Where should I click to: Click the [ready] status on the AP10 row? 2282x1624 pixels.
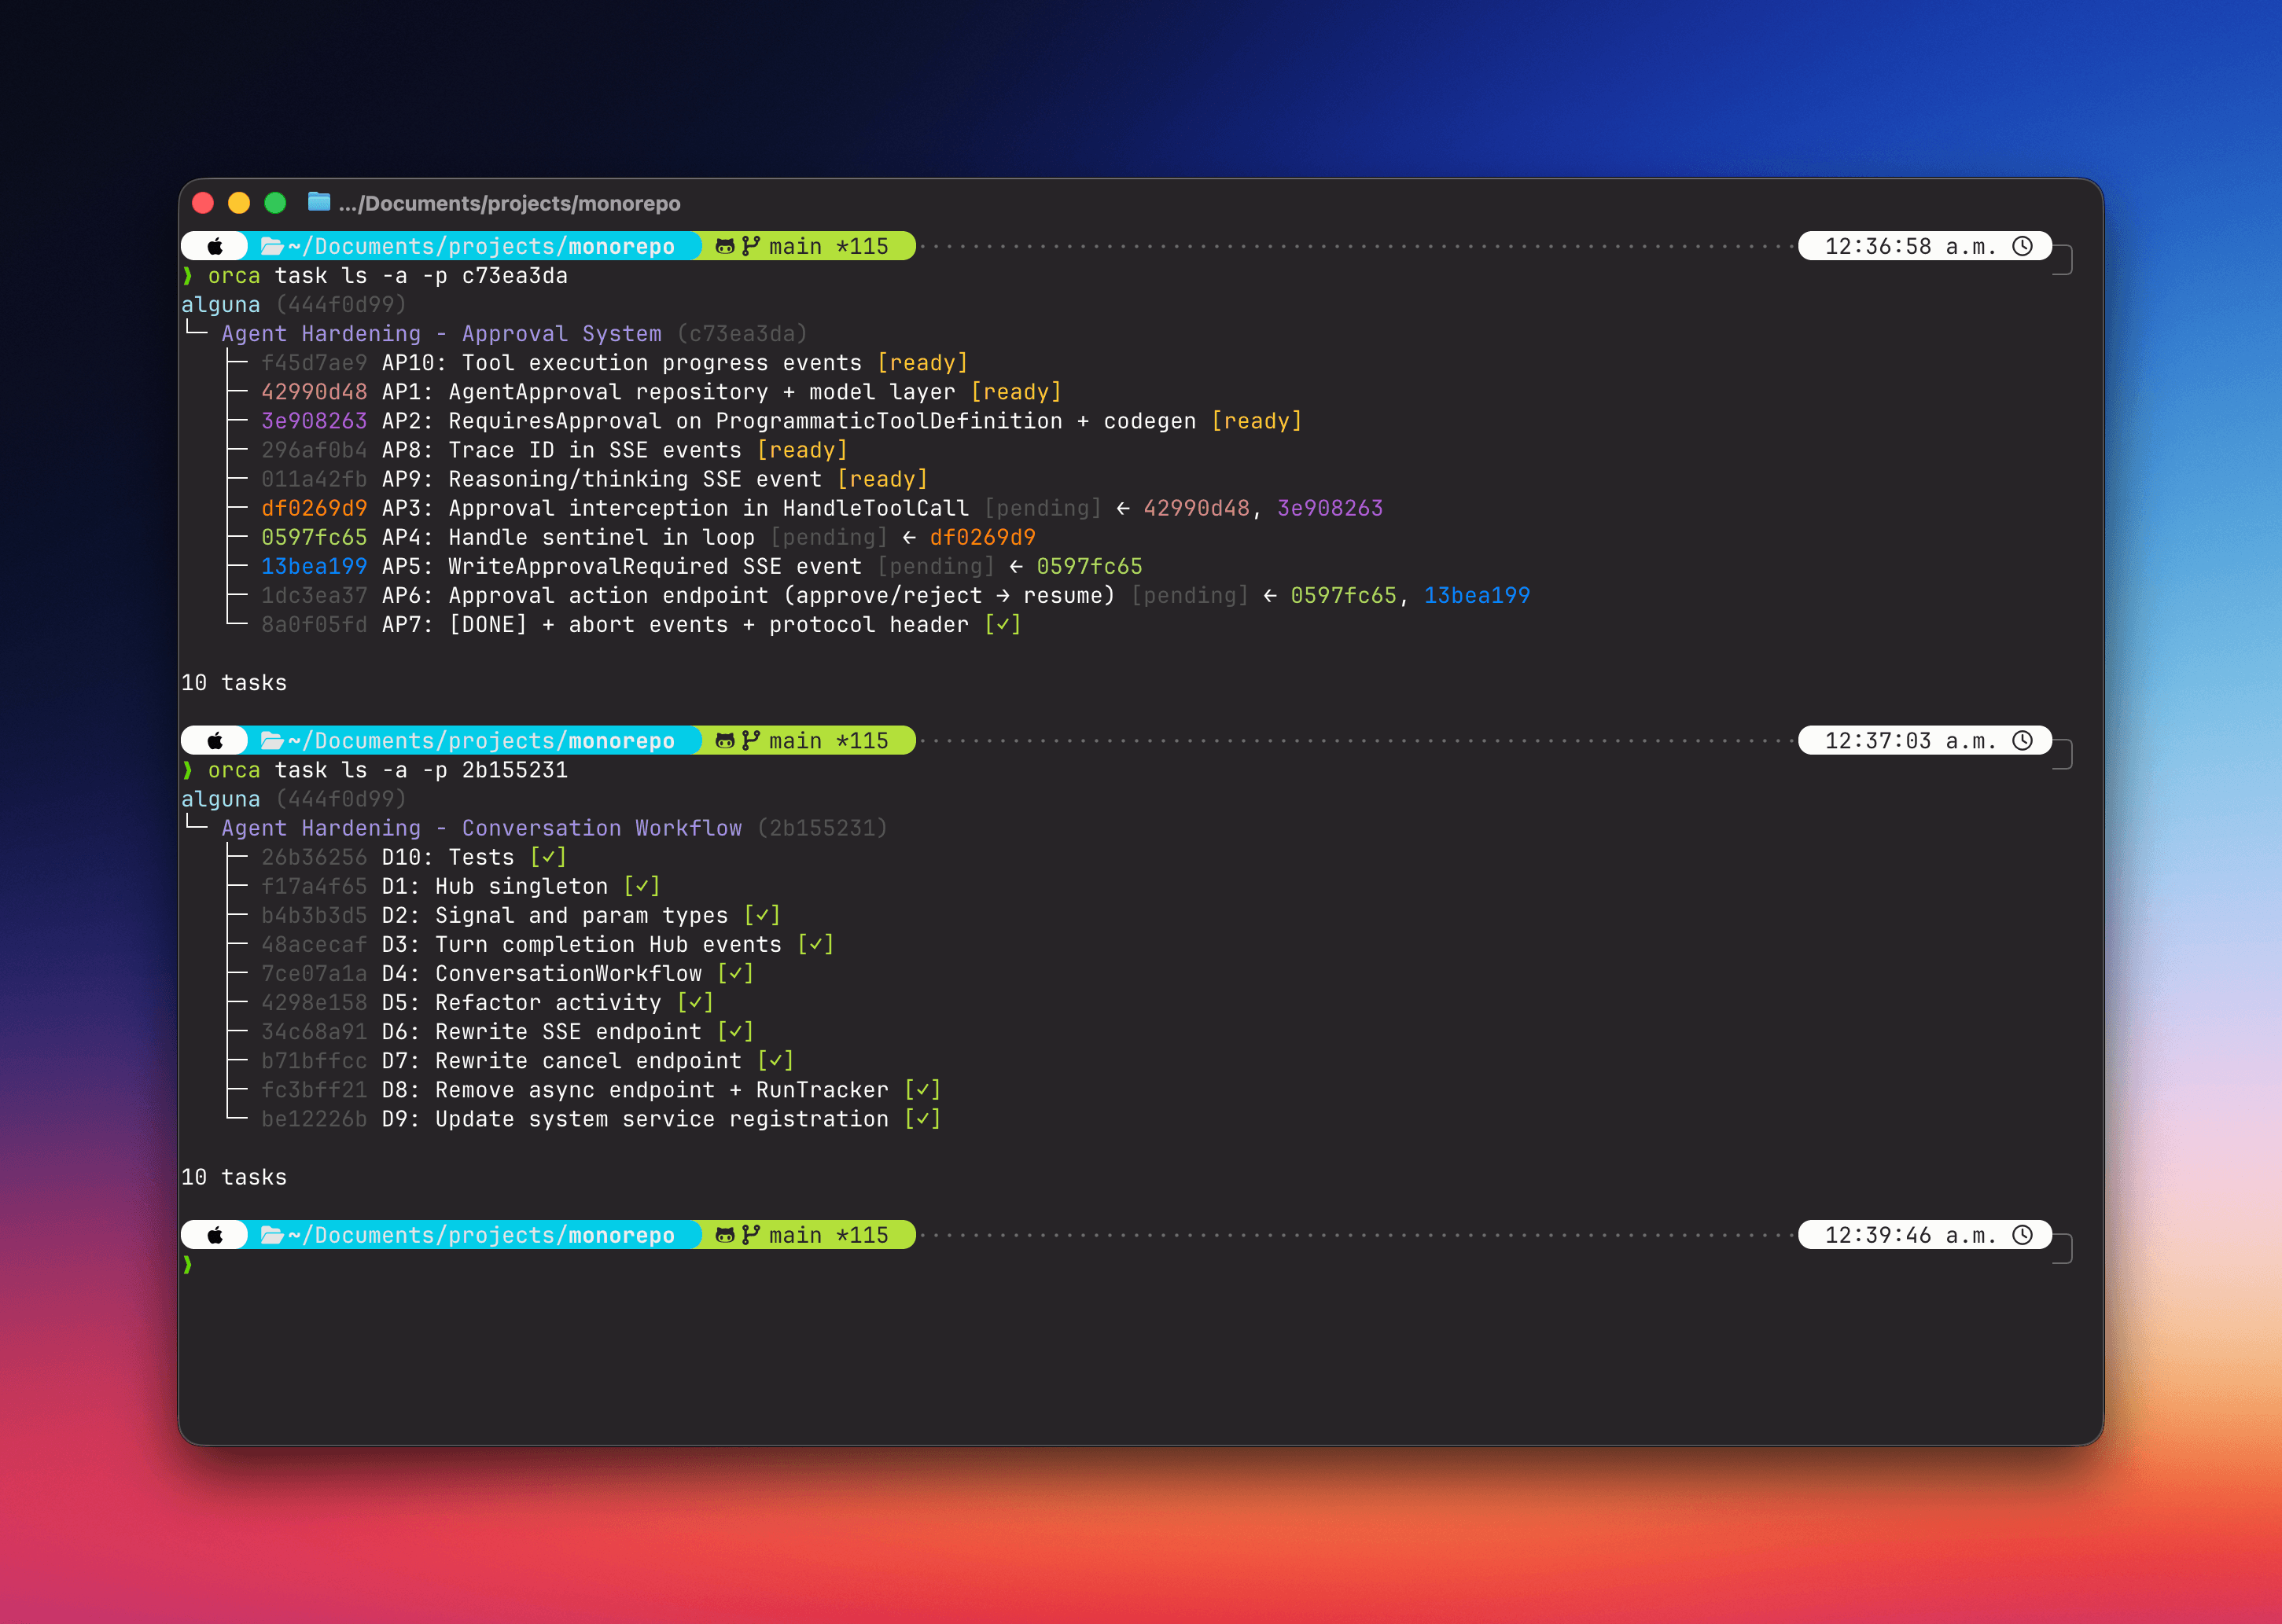[922, 363]
